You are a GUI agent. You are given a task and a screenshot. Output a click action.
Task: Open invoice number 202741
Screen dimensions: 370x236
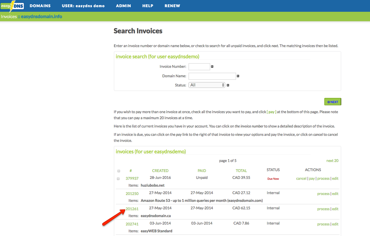132,224
